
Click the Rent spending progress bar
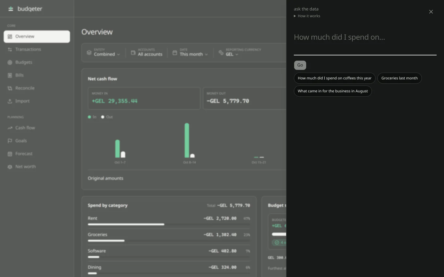(x=169, y=224)
